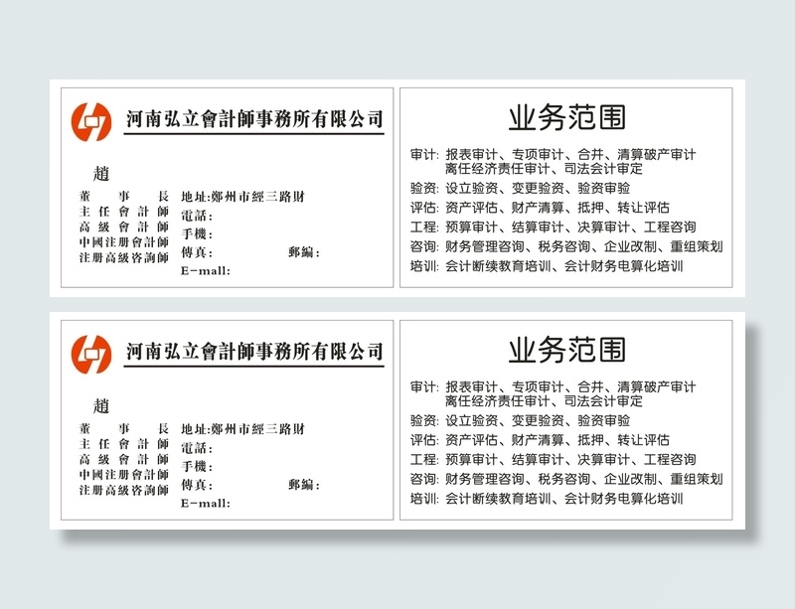795x609 pixels.
Task: Click the E-mall label on upper card
Action: [x=206, y=271]
